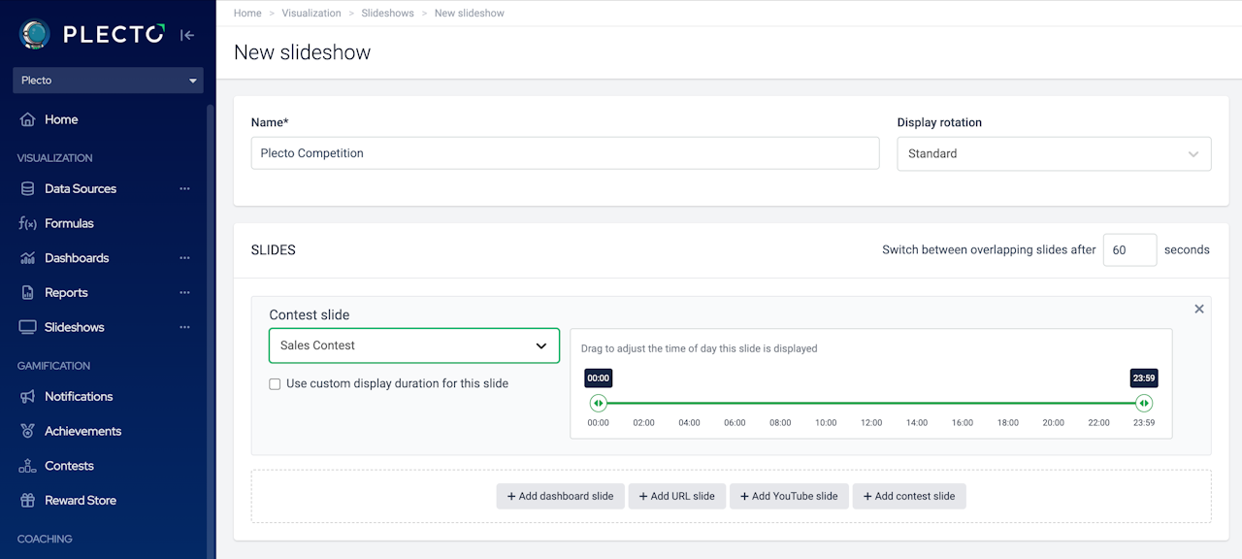Click the Add YouTube slide button
The image size is (1242, 559).
(x=789, y=496)
